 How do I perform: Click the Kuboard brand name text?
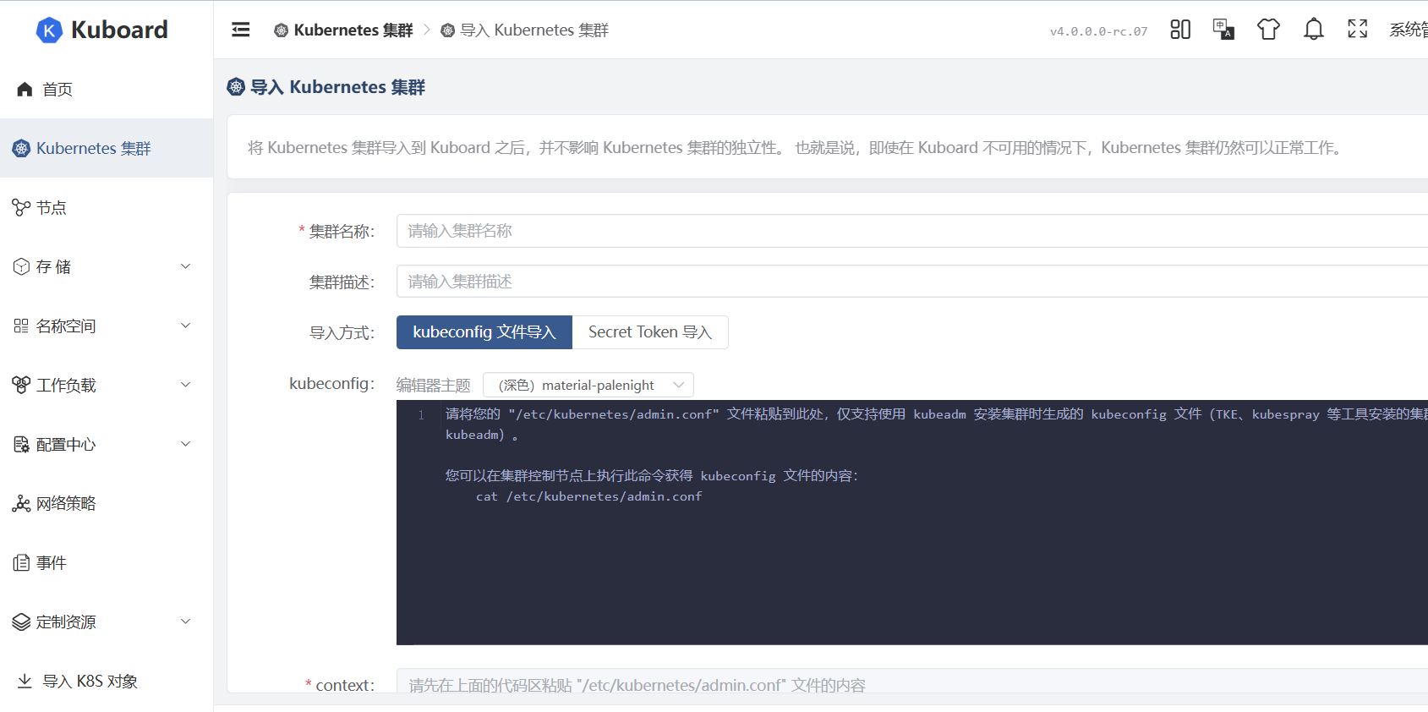point(119,30)
